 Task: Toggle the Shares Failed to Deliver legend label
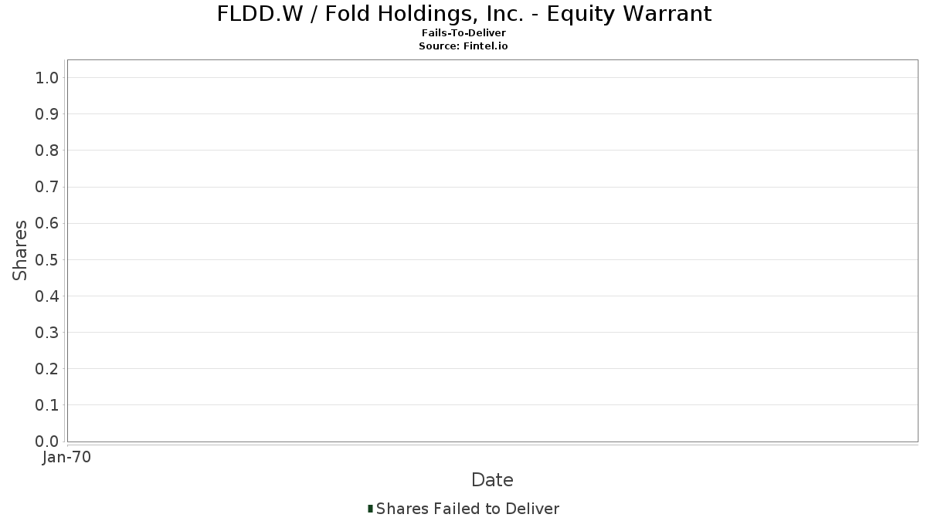coord(467,509)
